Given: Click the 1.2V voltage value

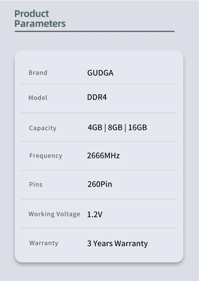Looking at the screenshot, I should tap(95, 214).
